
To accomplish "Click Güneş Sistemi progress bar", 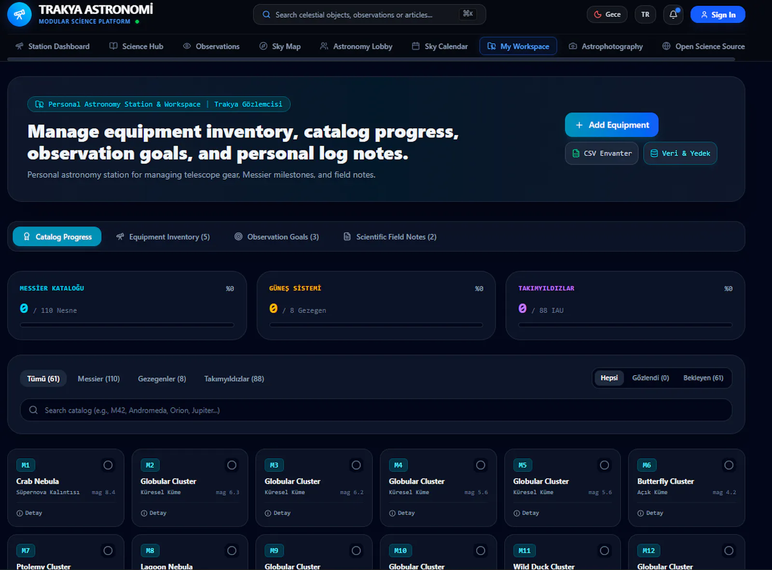I will pyautogui.click(x=376, y=325).
